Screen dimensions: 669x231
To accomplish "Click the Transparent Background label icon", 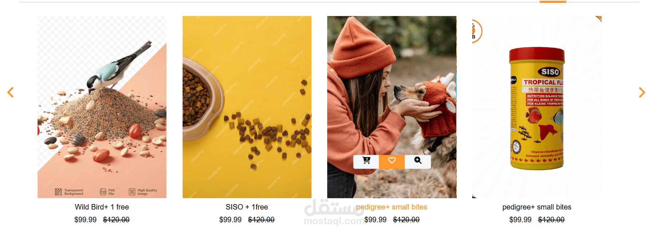I will [58, 192].
